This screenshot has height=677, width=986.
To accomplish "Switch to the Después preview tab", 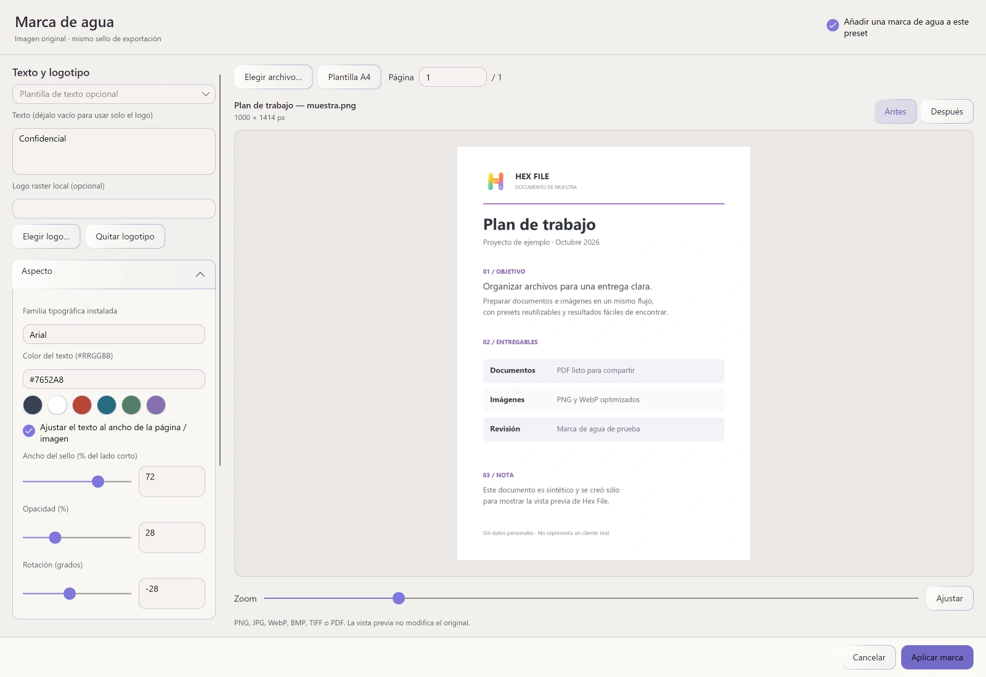I will tap(947, 111).
